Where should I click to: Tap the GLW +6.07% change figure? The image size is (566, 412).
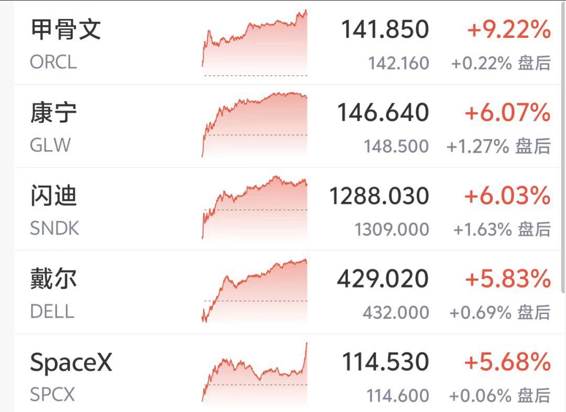(x=507, y=112)
